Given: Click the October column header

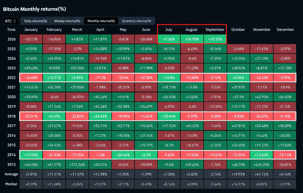Looking at the screenshot, I should coord(238,30).
